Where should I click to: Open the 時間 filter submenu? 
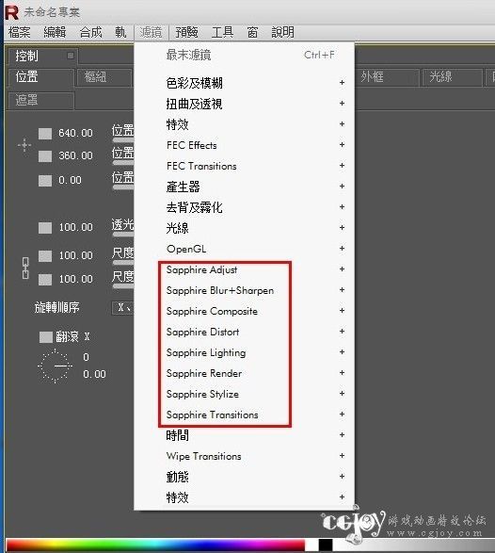(244, 435)
